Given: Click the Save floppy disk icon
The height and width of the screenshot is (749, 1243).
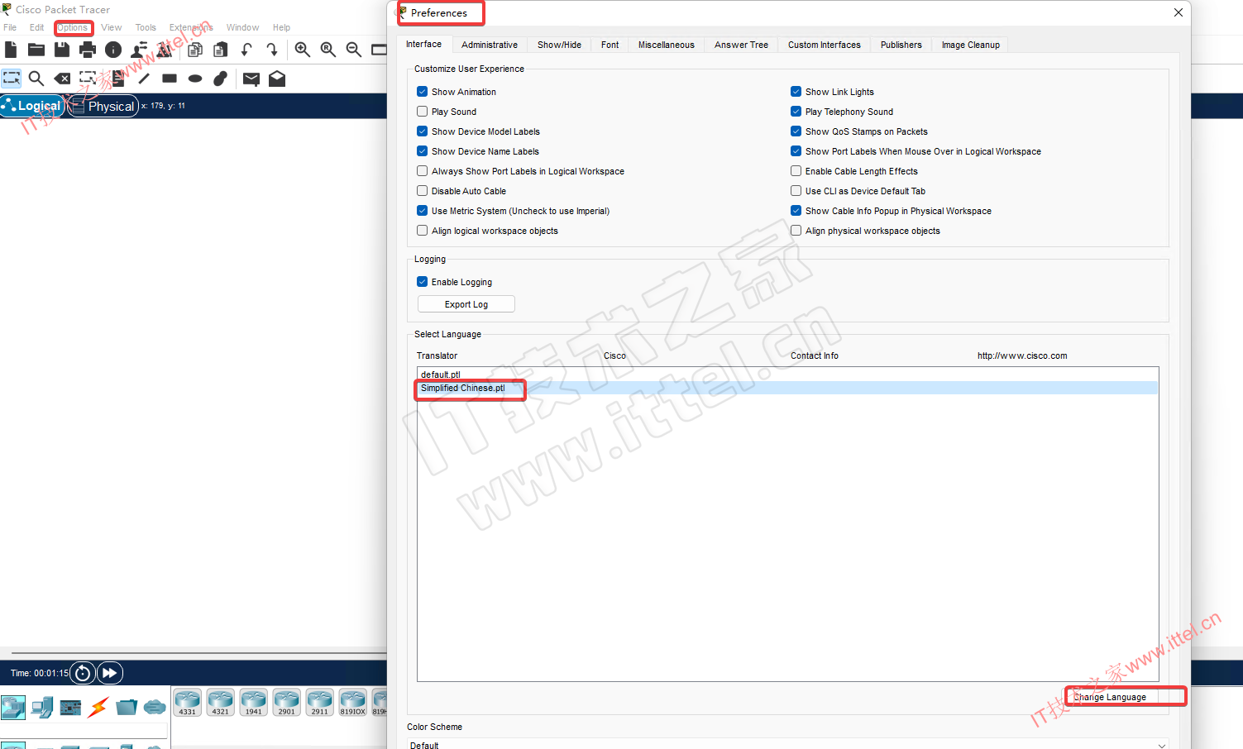Looking at the screenshot, I should (x=62, y=50).
